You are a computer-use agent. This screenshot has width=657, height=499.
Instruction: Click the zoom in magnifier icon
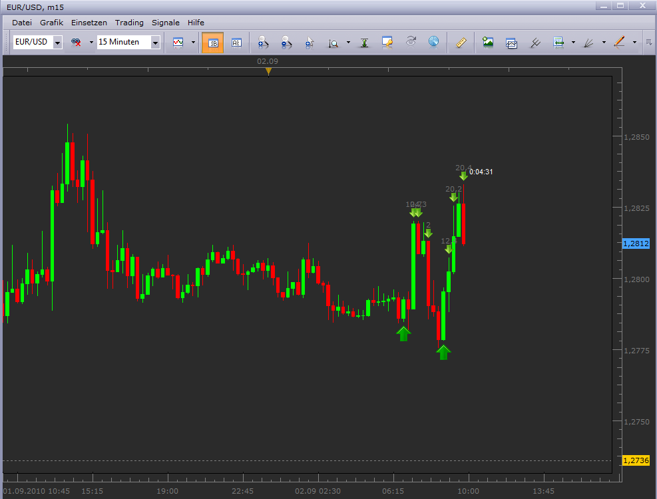(263, 42)
